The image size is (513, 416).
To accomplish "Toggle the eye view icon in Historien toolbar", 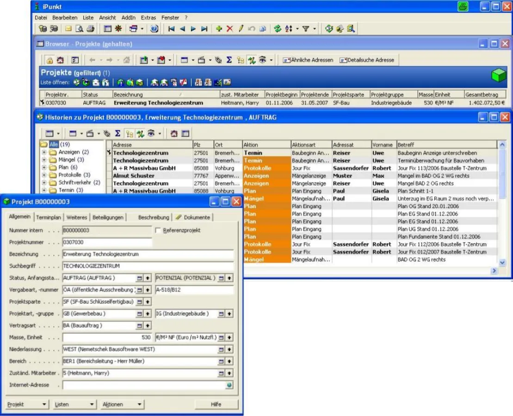I will (x=151, y=133).
